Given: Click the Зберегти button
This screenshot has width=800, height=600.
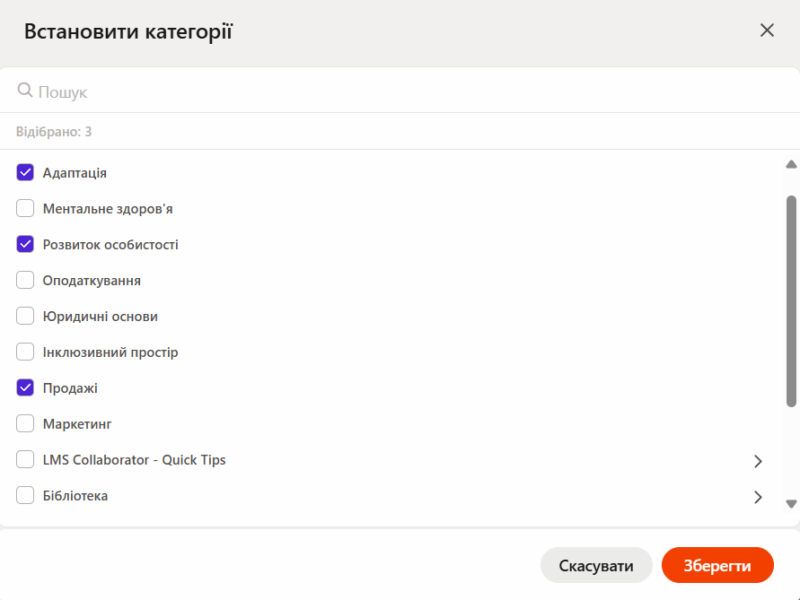Looking at the screenshot, I should 717,565.
